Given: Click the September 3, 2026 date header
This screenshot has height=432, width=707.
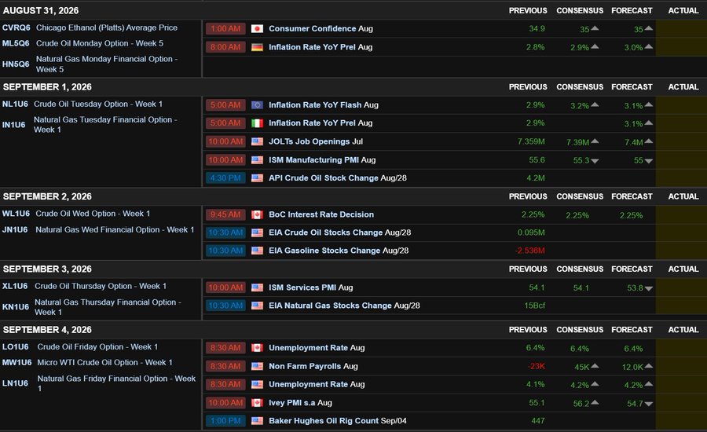Looking at the screenshot, I should click(x=47, y=269).
